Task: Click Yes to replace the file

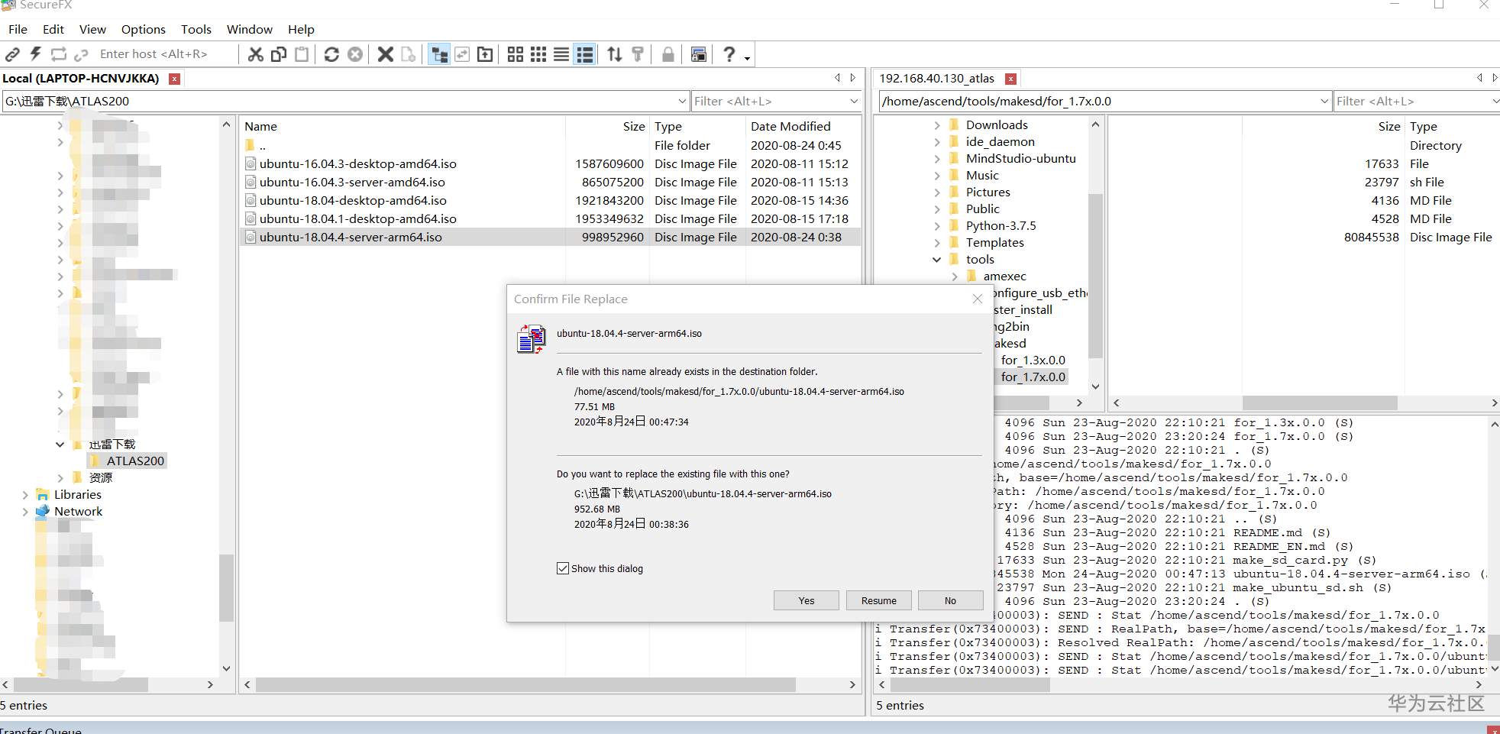Action: click(x=807, y=600)
